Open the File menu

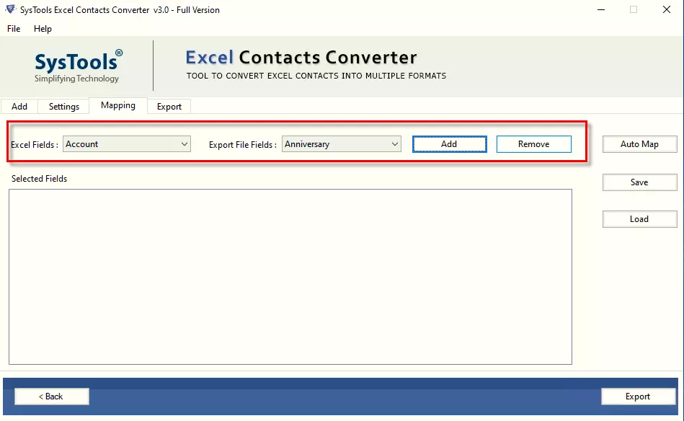(14, 29)
